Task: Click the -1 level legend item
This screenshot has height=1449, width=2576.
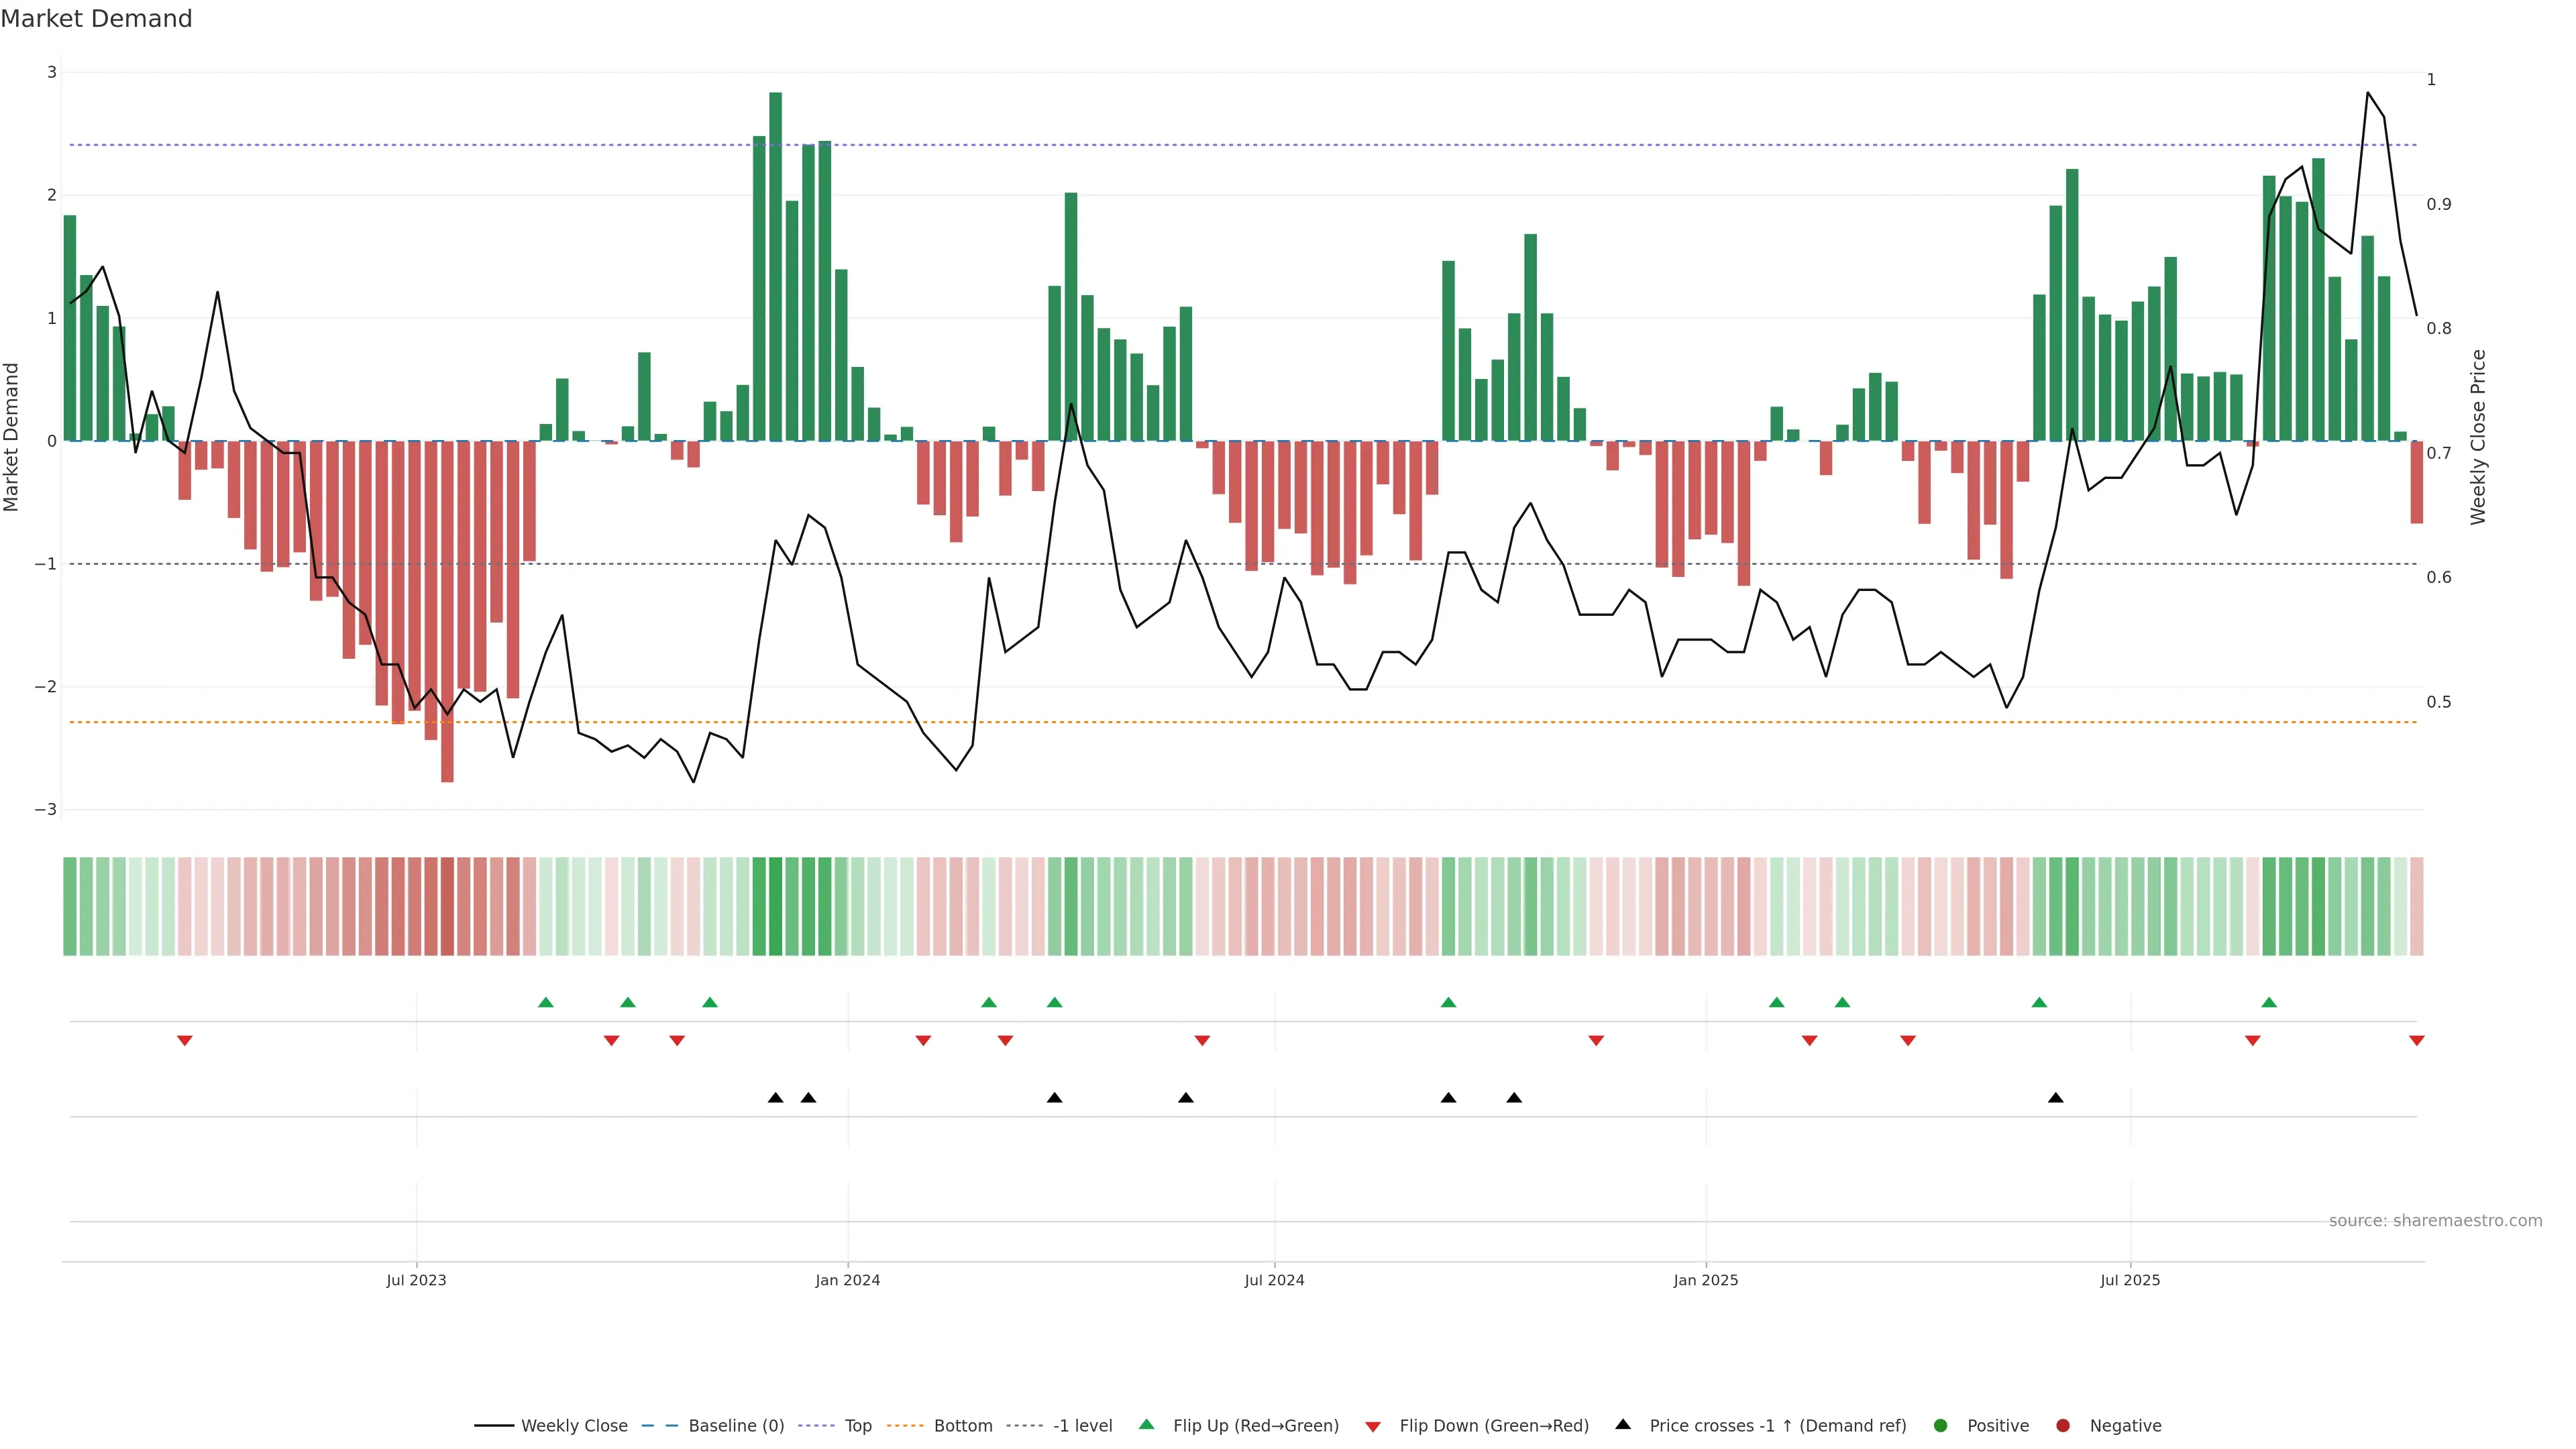Action: point(1082,1426)
